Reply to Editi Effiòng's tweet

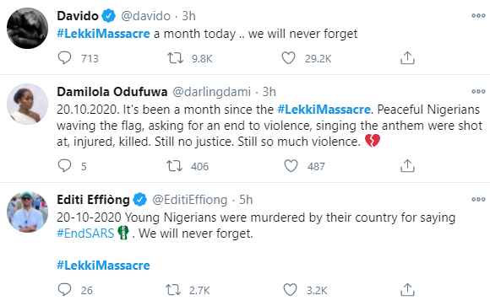click(x=65, y=289)
